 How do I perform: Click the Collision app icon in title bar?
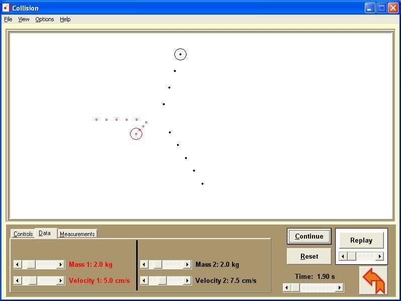pyautogui.click(x=6, y=8)
